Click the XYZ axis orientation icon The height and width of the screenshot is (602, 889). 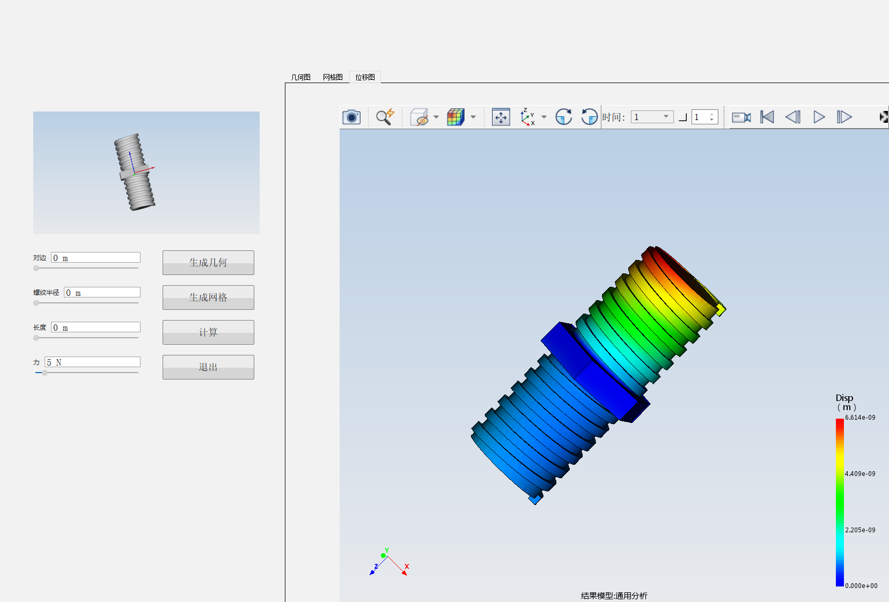pos(528,117)
